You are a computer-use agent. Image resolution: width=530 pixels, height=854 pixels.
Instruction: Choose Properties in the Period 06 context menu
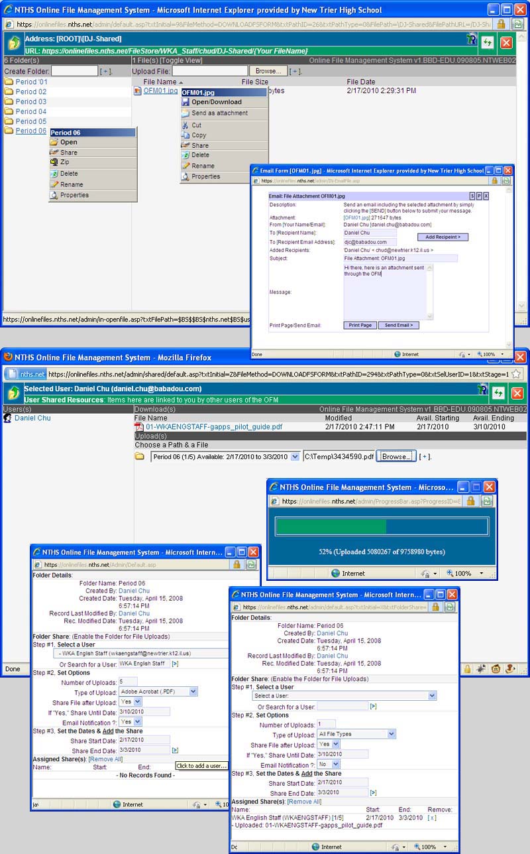93,195
